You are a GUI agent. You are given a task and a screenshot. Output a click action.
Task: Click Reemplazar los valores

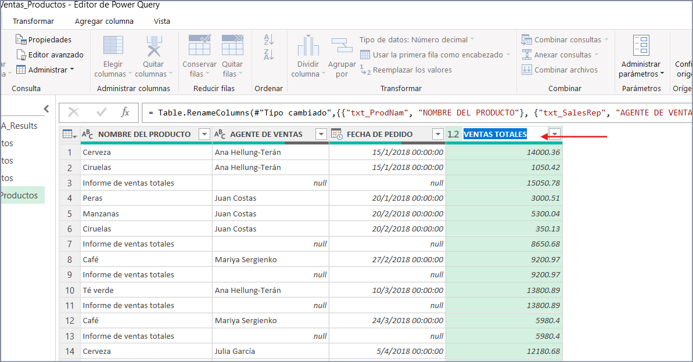point(405,70)
